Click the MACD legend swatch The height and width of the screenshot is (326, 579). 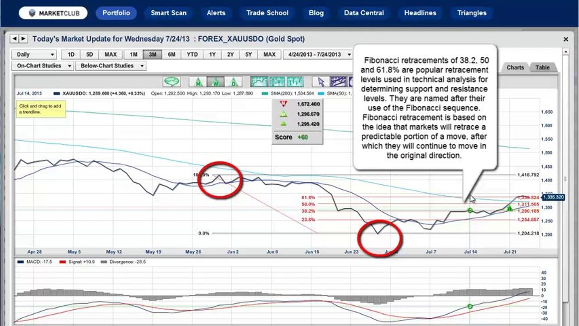(20, 262)
